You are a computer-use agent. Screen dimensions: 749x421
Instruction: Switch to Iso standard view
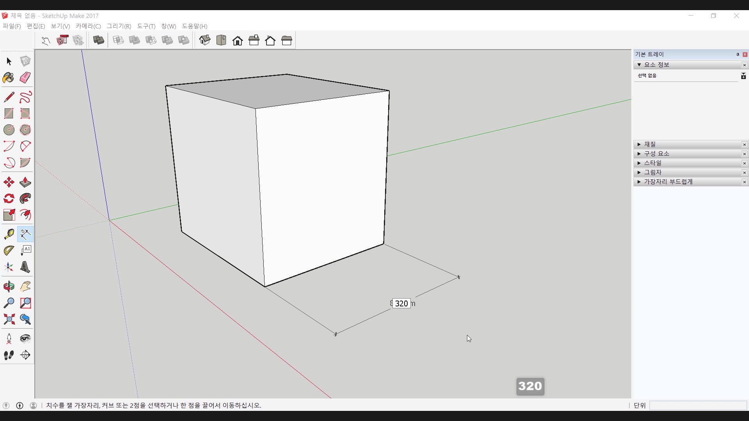coord(205,41)
